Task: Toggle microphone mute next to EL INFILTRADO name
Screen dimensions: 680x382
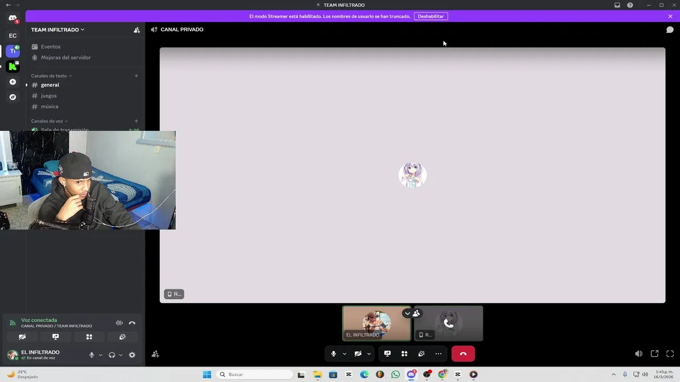Action: (x=91, y=355)
